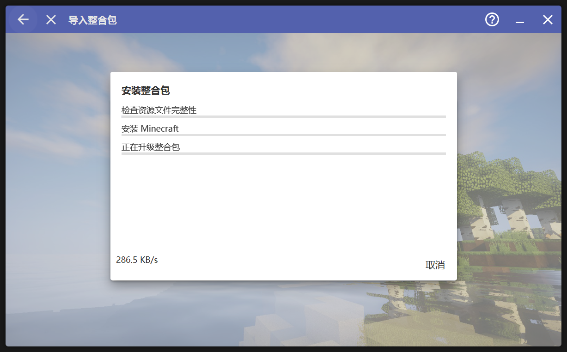This screenshot has height=352, width=567.
Task: Click the 286.5 KB/s download speed text
Action: 137,260
